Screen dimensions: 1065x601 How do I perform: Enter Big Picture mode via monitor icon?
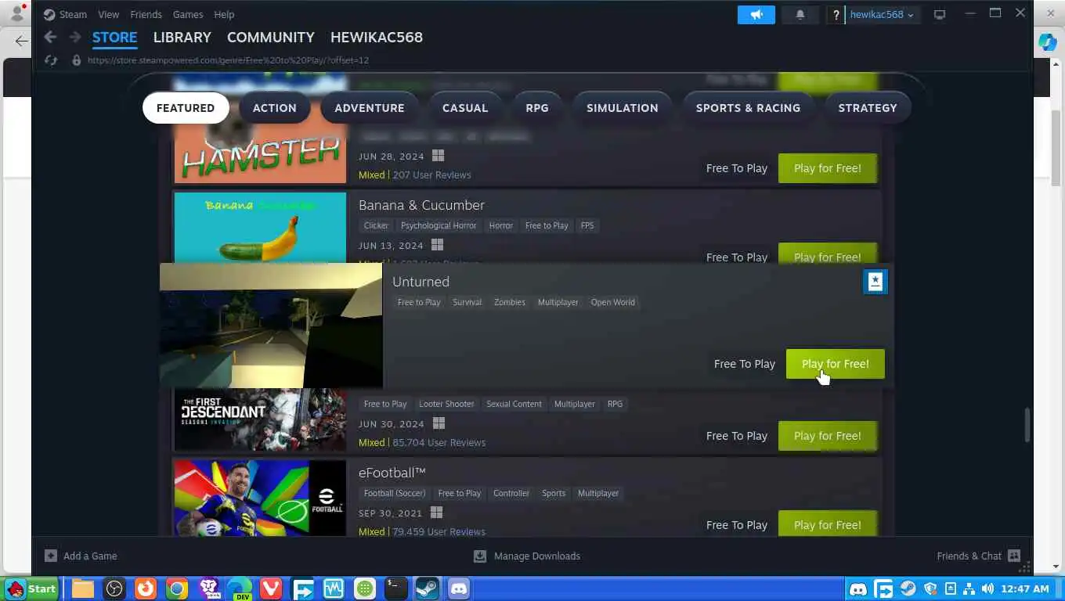pyautogui.click(x=940, y=14)
